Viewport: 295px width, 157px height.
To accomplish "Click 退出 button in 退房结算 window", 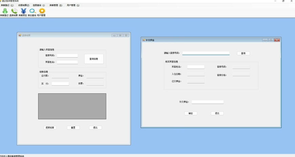I will 95,127.
